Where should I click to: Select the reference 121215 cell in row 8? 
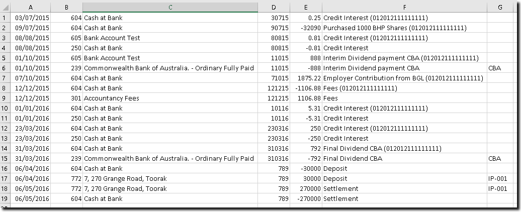tap(279, 88)
